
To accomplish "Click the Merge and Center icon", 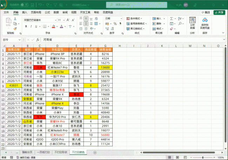I will 96,24.
